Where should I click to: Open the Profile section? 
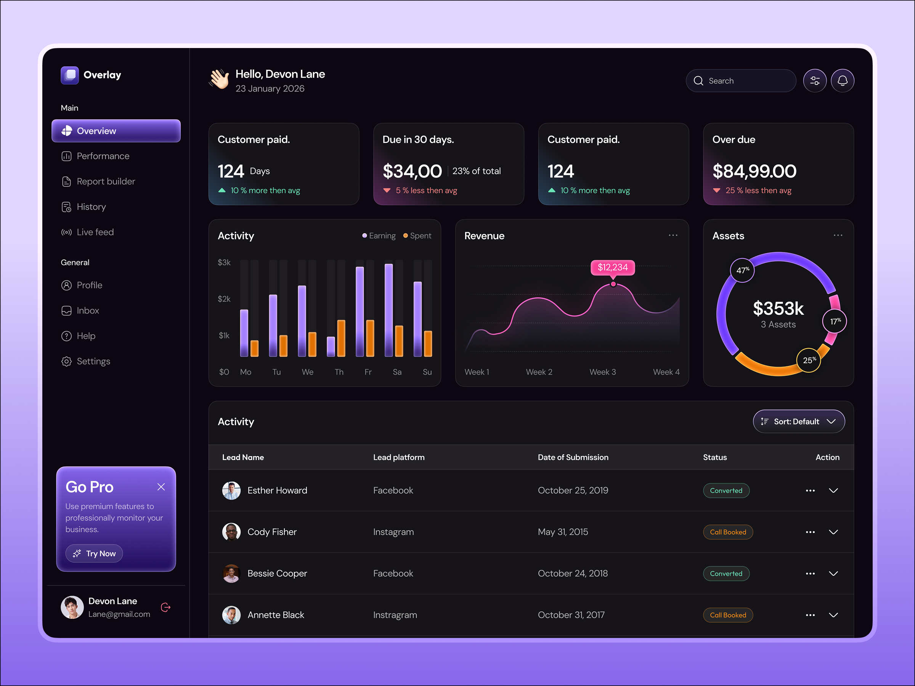[x=89, y=285]
